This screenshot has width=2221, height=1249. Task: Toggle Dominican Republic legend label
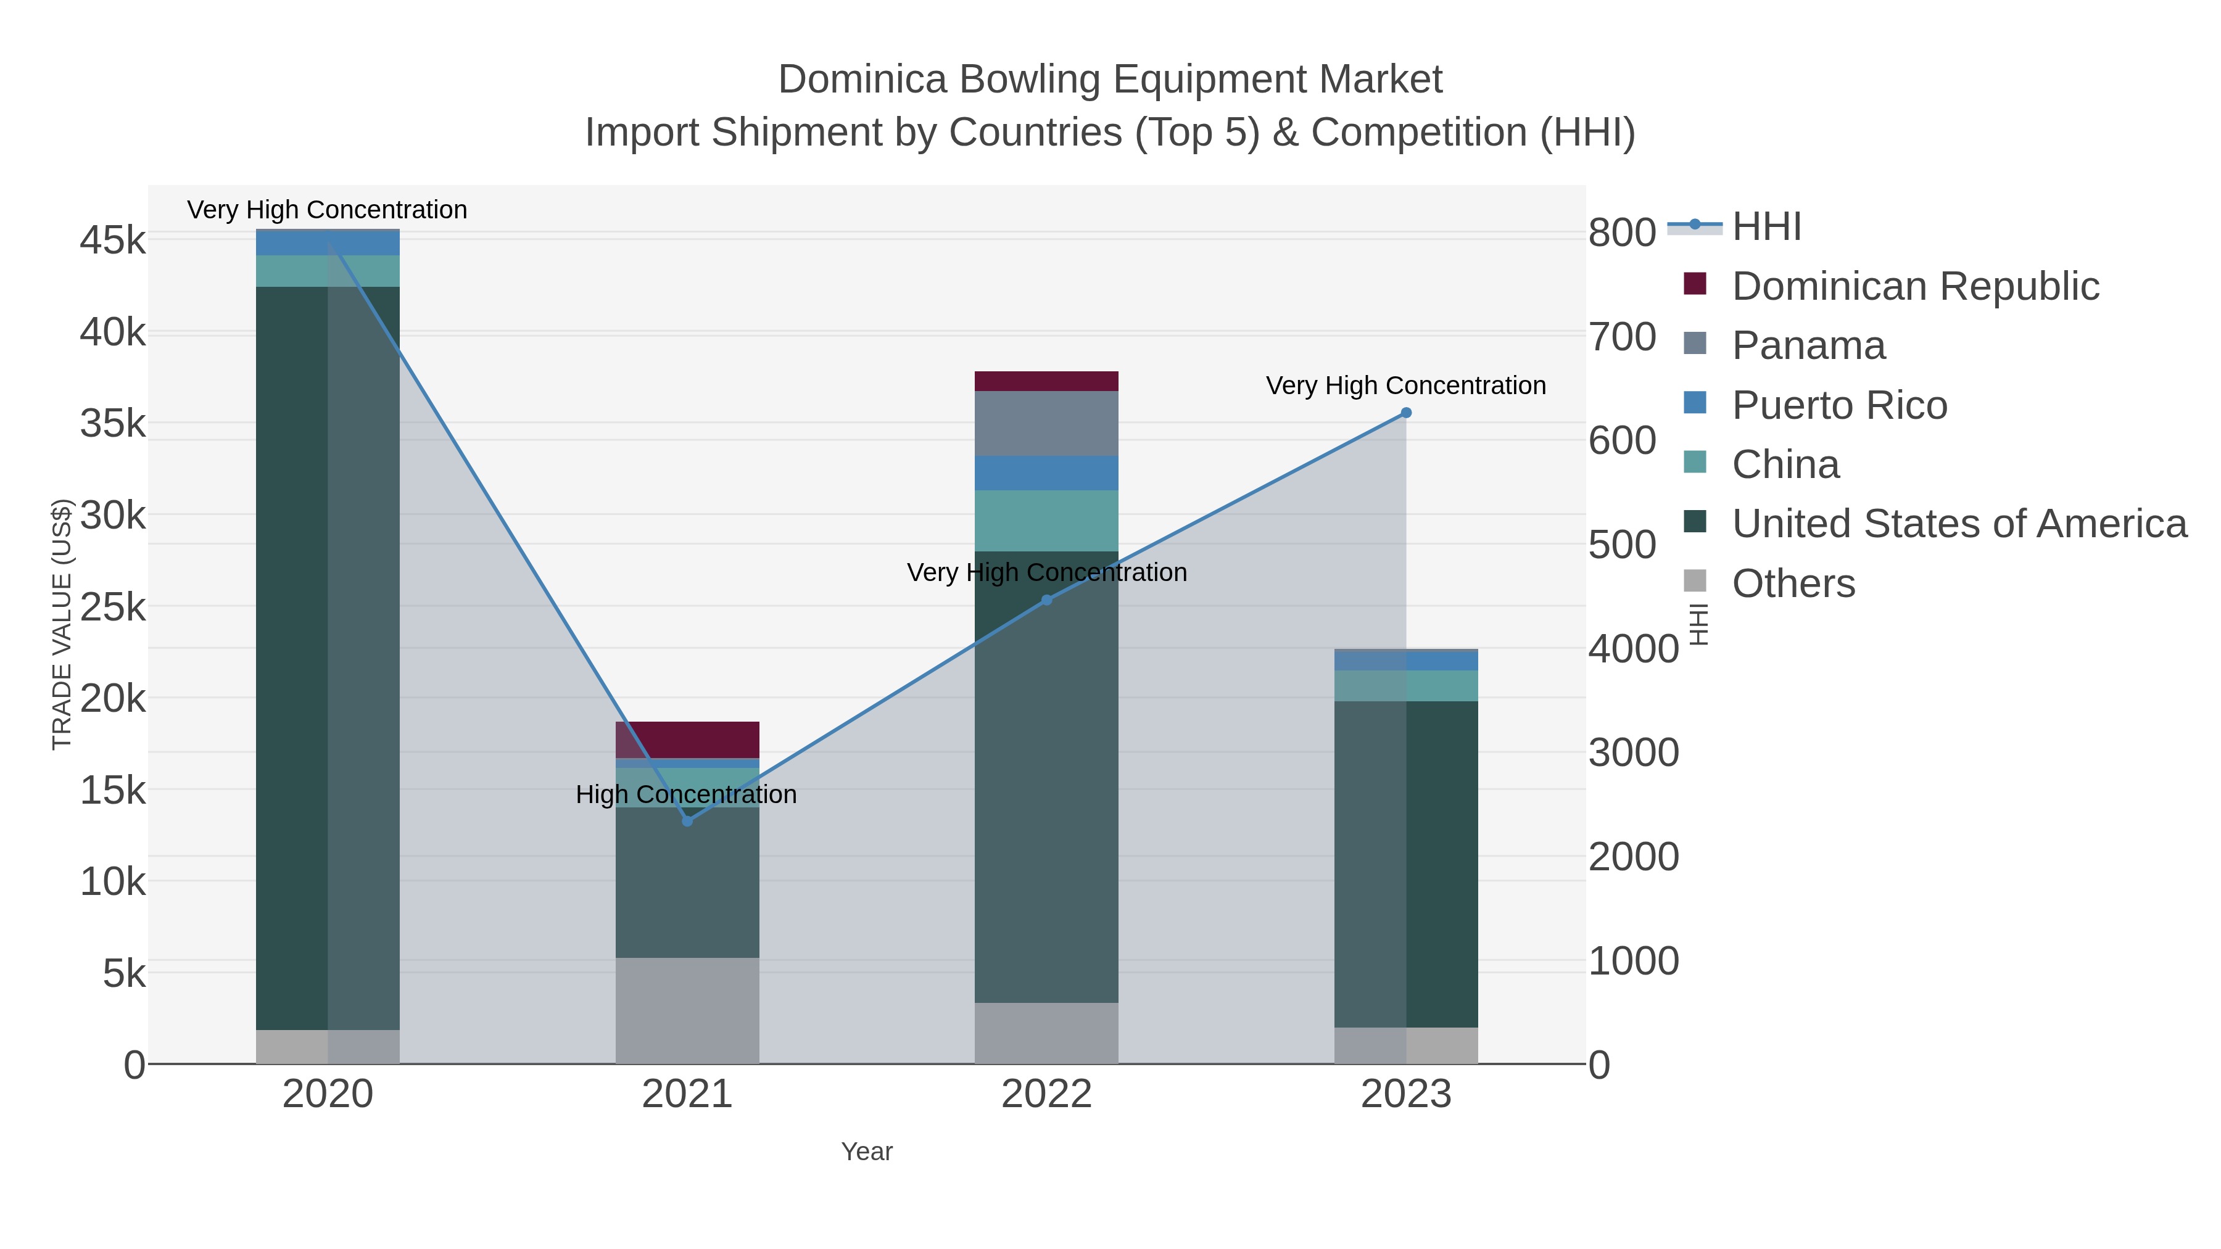click(1916, 286)
